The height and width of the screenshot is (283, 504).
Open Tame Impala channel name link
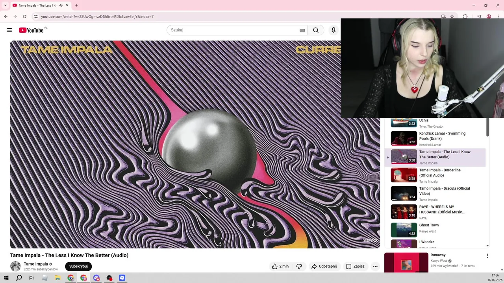coord(36,264)
